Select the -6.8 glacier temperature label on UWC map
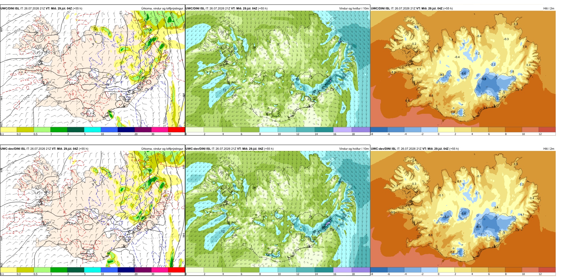Viewport: 561px width, 280px height. [x=484, y=79]
